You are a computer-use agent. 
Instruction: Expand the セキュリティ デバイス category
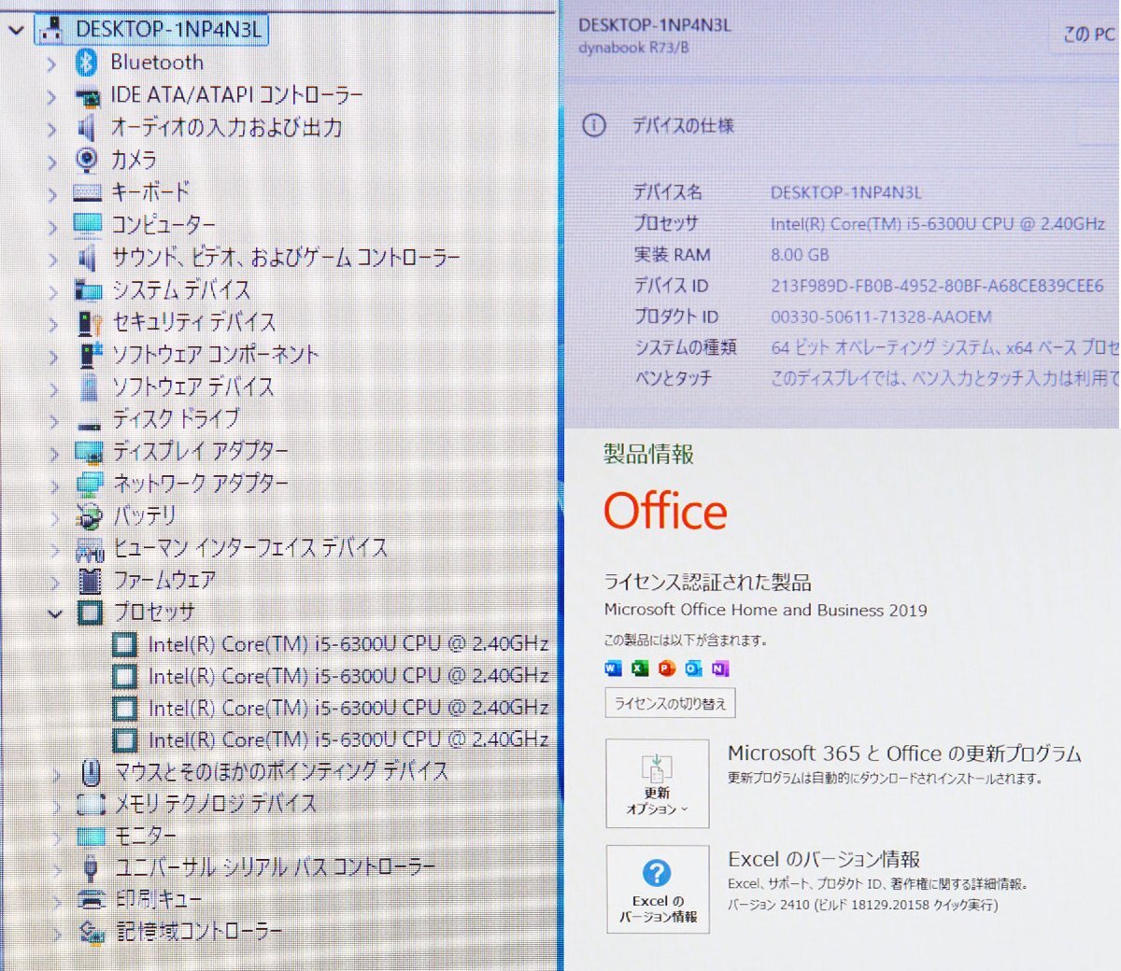[x=53, y=324]
